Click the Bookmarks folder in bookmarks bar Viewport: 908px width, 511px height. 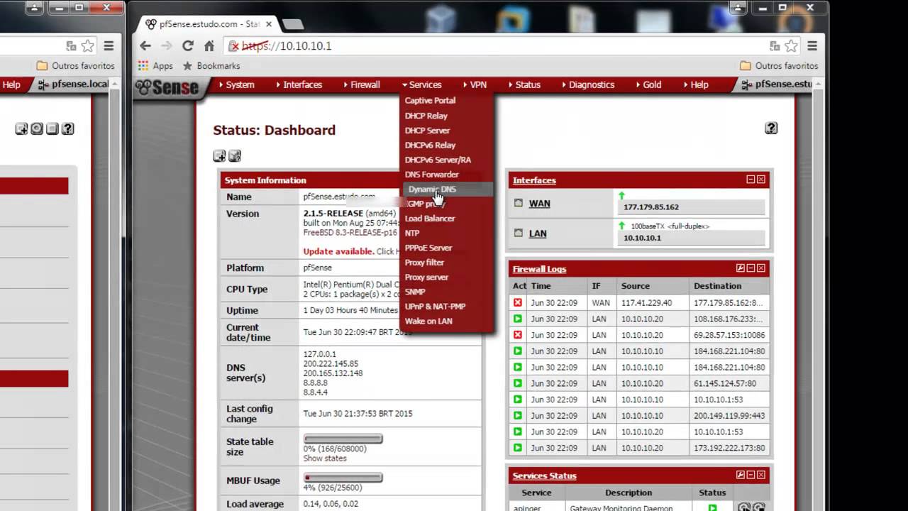212,65
